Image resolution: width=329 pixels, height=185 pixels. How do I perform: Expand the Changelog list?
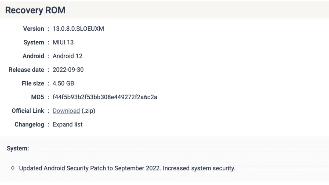pos(67,125)
